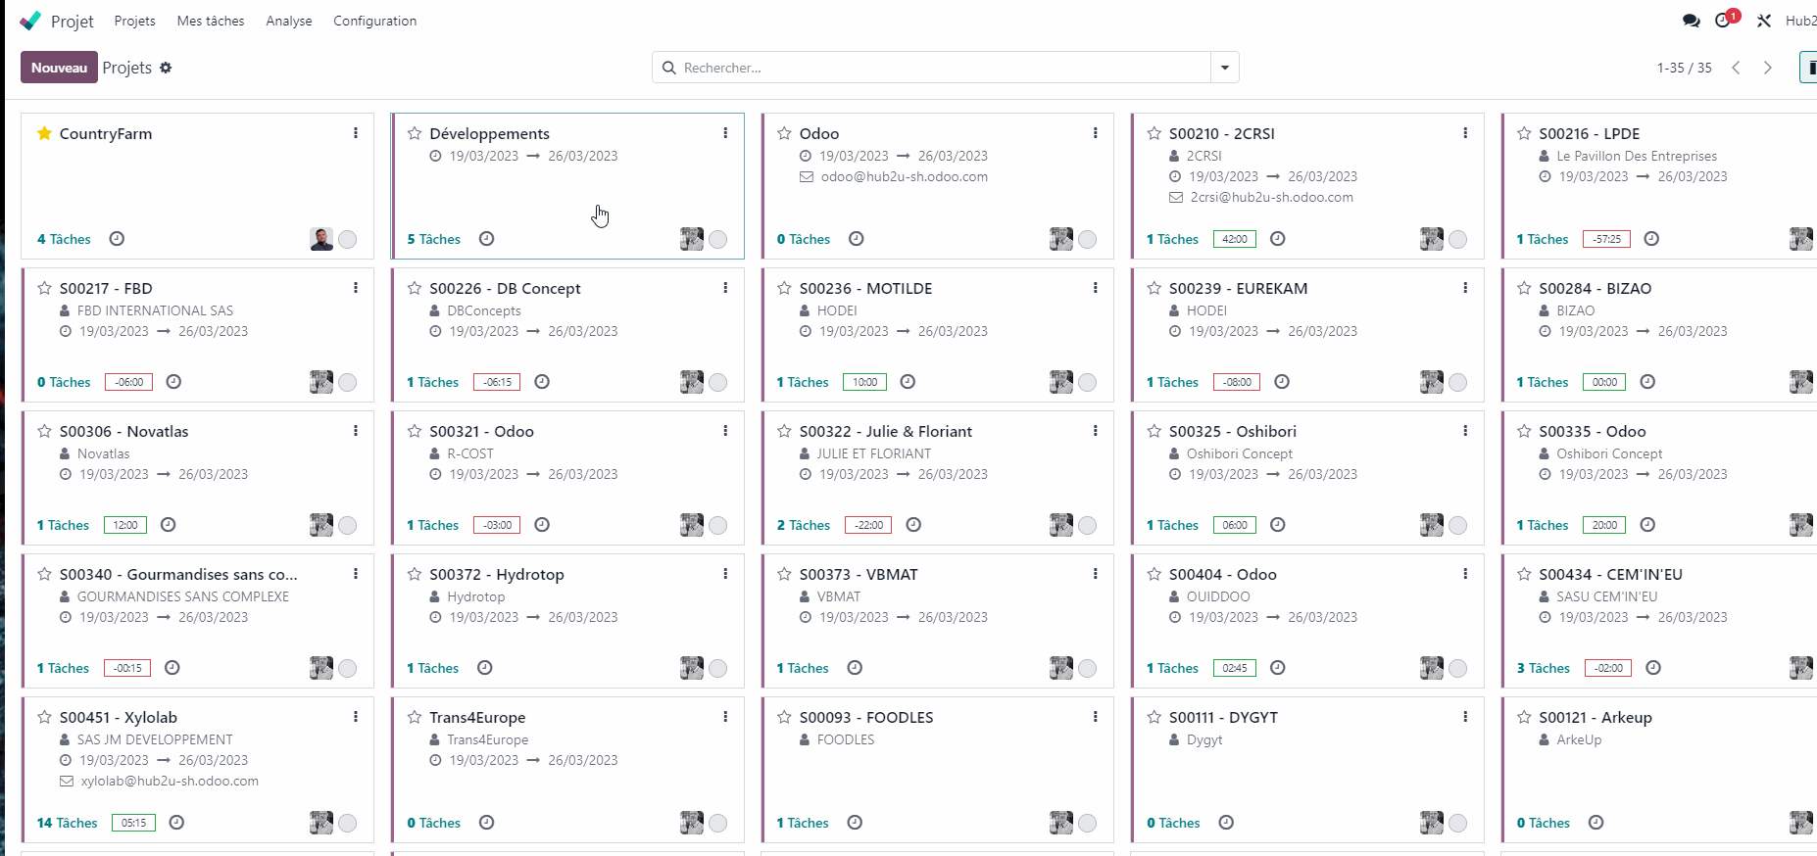This screenshot has width=1817, height=856.
Task: Click user avatar on S00325 - Oshibori card
Action: [1432, 525]
